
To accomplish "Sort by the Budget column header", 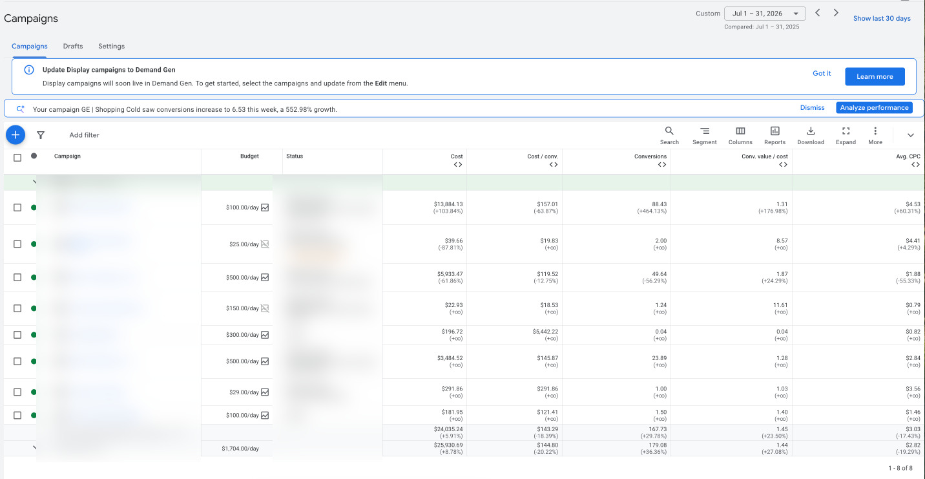I will tap(249, 156).
